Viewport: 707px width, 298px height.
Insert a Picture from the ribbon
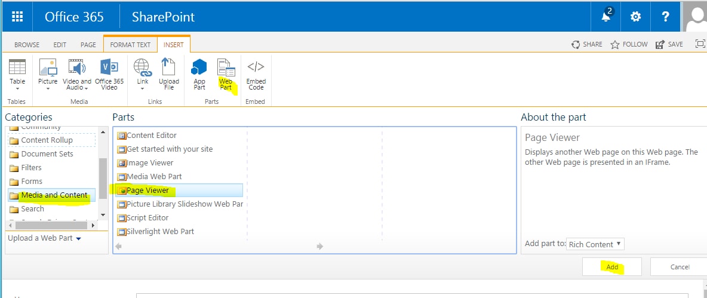48,75
